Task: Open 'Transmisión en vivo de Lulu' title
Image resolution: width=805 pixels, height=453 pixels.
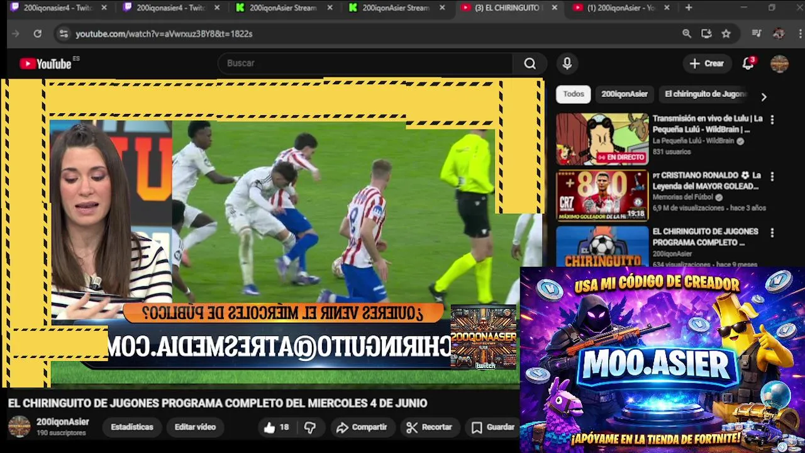Action: coord(708,124)
